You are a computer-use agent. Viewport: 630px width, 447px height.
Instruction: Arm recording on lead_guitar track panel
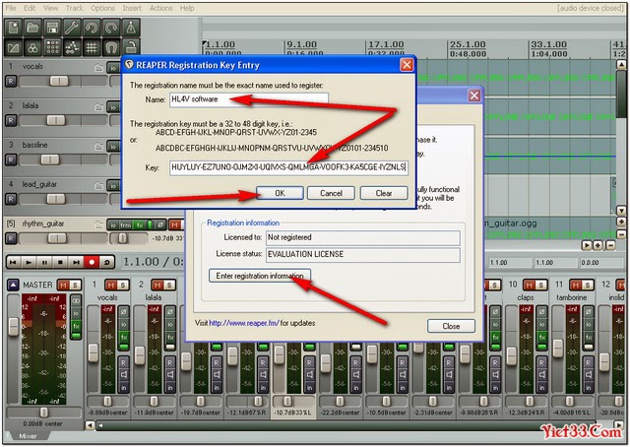tap(11, 199)
